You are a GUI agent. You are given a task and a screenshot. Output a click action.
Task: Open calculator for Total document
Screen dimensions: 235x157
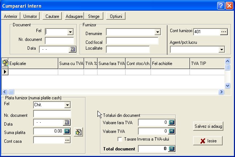pos(172,149)
